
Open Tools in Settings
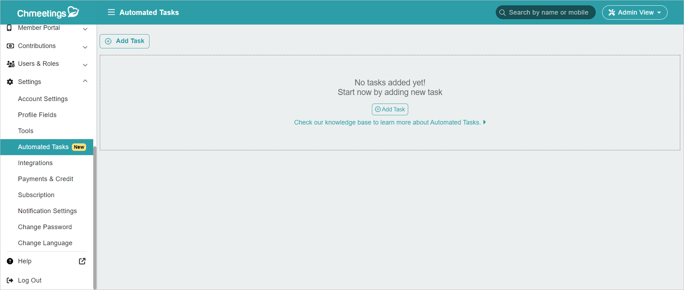(x=26, y=131)
